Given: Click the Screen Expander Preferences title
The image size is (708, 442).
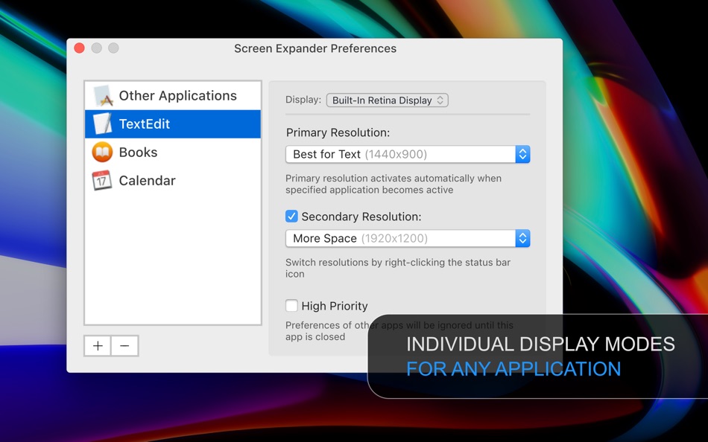Looking at the screenshot, I should pos(315,48).
